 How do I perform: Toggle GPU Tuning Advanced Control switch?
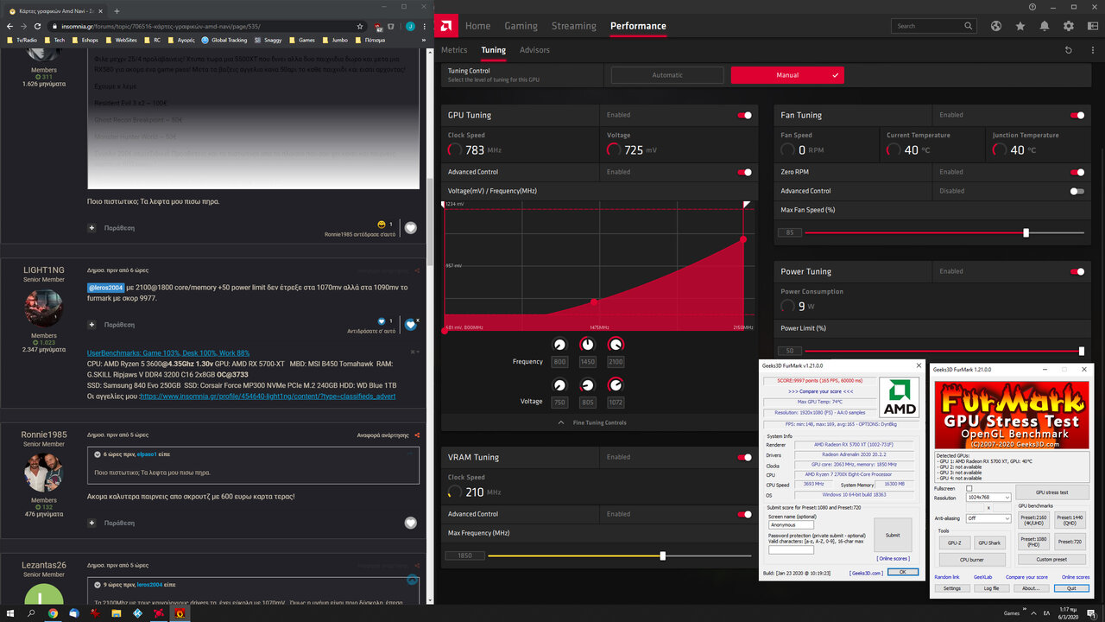coord(744,172)
